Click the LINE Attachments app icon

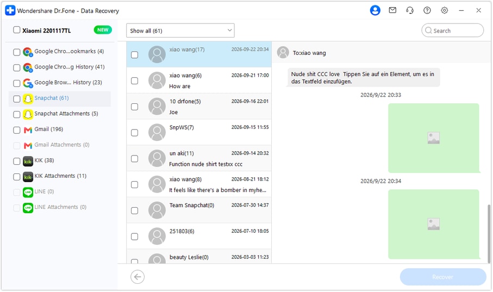[28, 208]
